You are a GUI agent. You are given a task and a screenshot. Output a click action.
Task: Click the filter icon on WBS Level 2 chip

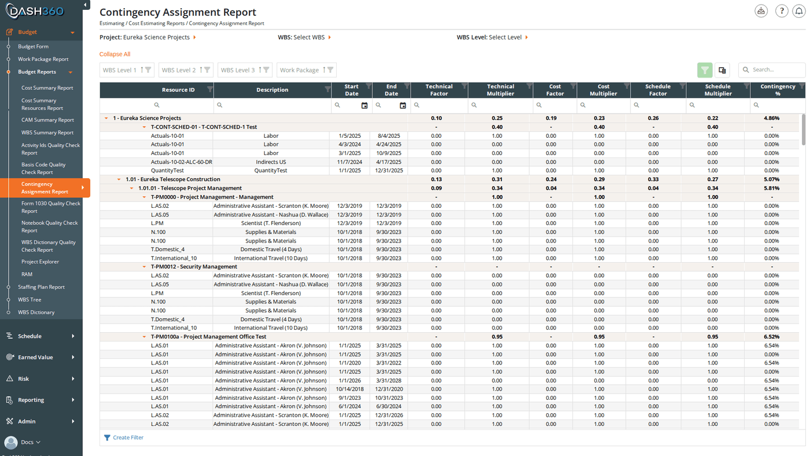207,70
